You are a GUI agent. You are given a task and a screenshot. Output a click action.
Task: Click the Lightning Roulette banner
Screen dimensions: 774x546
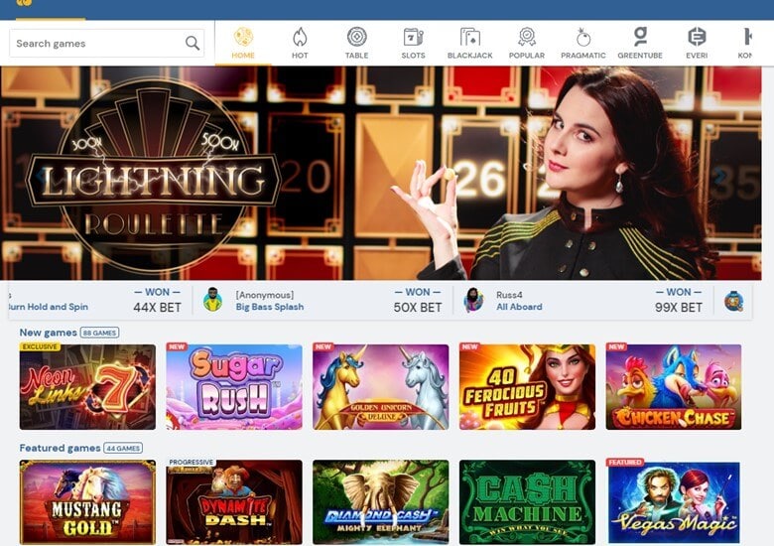click(381, 173)
